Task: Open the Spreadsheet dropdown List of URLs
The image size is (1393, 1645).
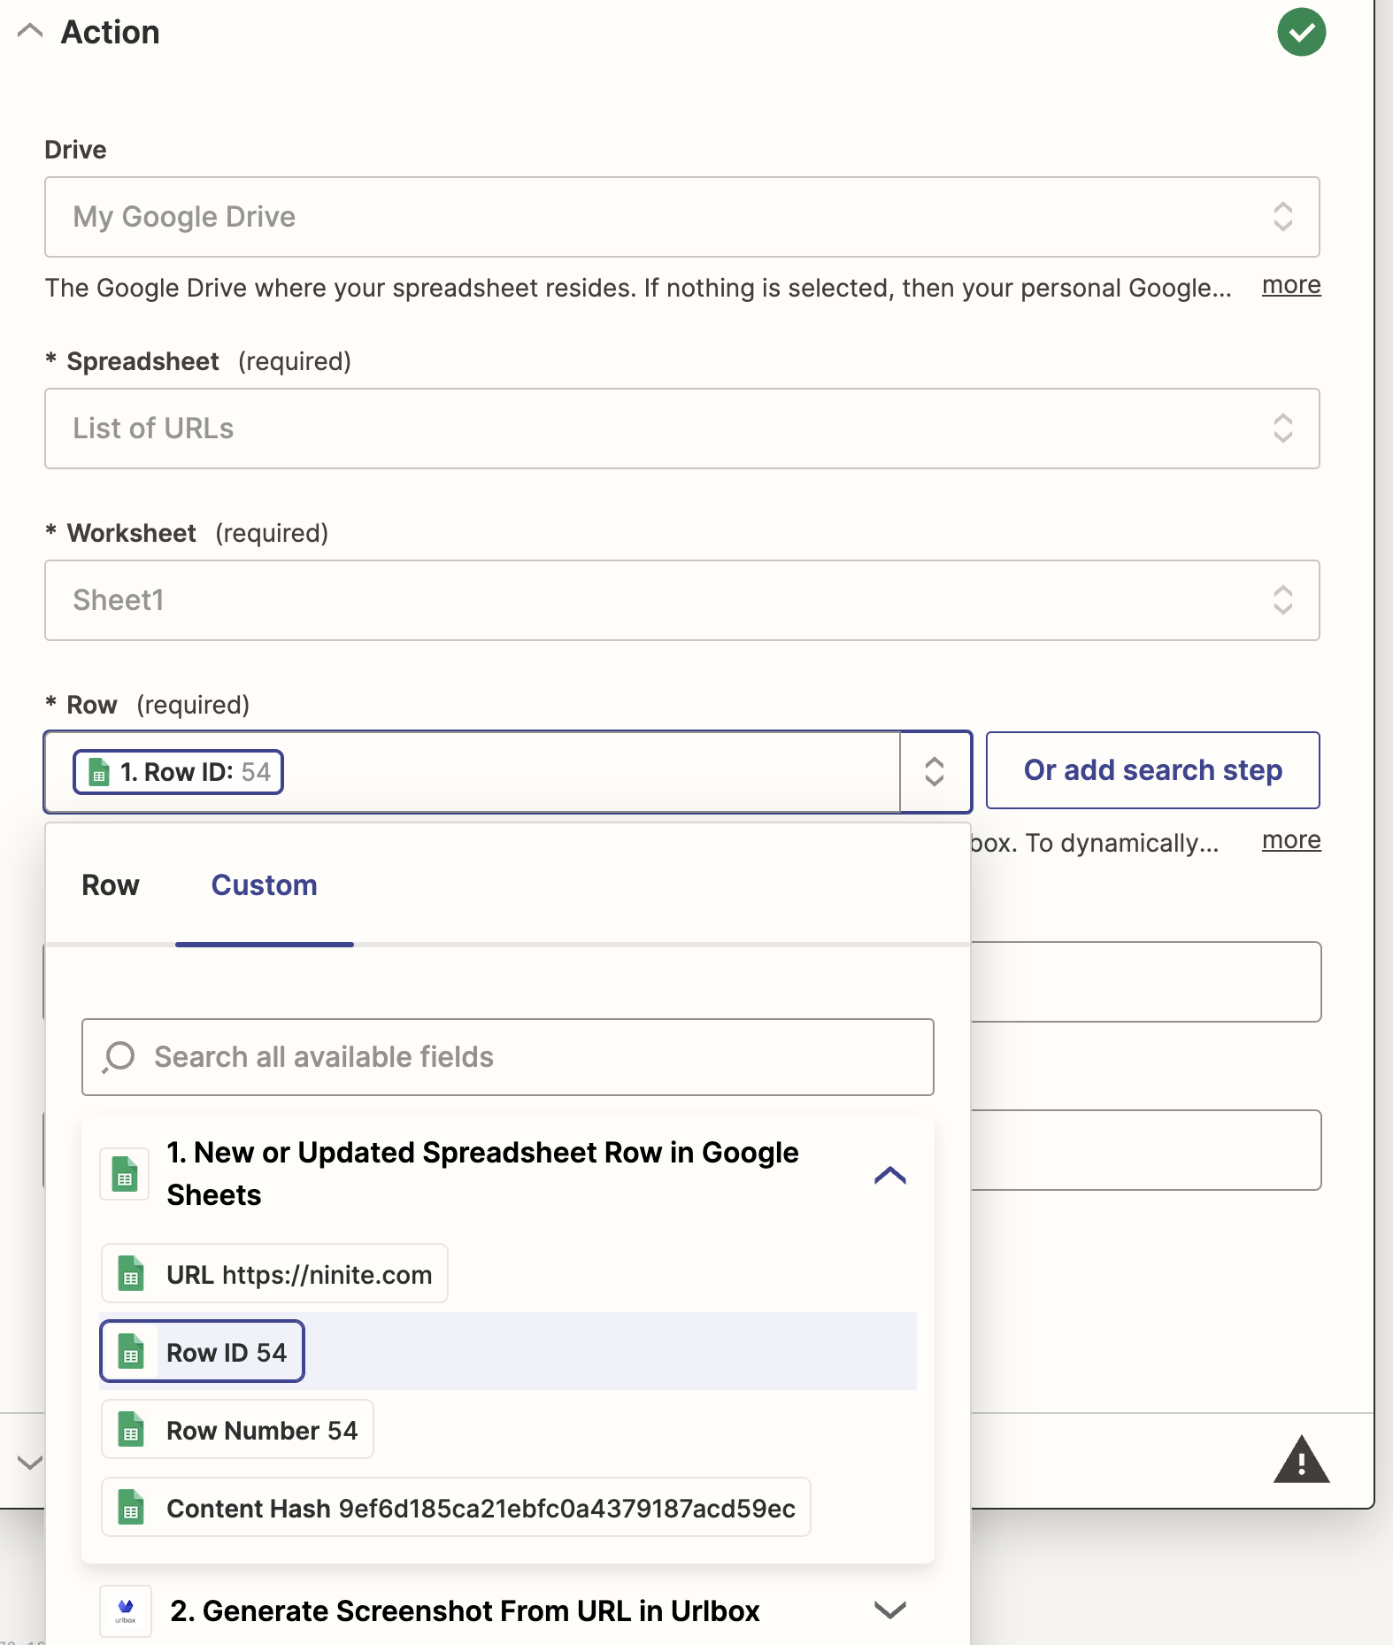Action: [681, 429]
